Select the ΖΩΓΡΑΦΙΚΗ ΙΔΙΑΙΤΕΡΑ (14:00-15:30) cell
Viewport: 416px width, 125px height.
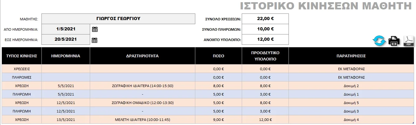(143, 86)
